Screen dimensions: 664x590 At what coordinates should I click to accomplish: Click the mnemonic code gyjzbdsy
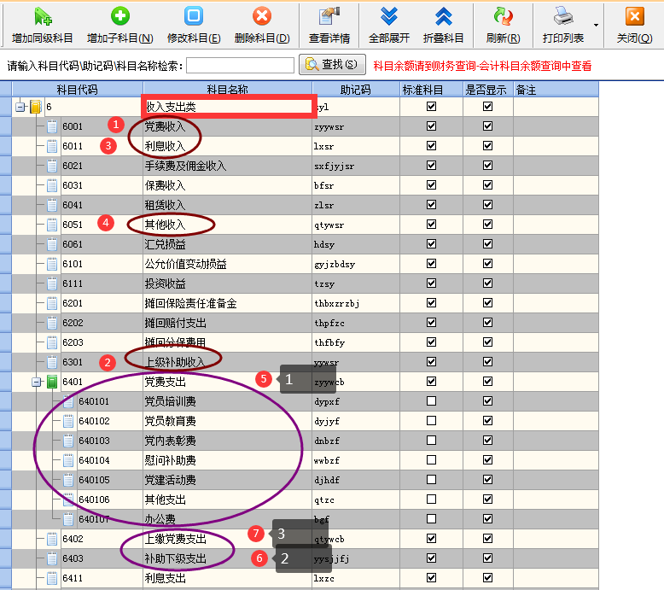pyautogui.click(x=335, y=265)
